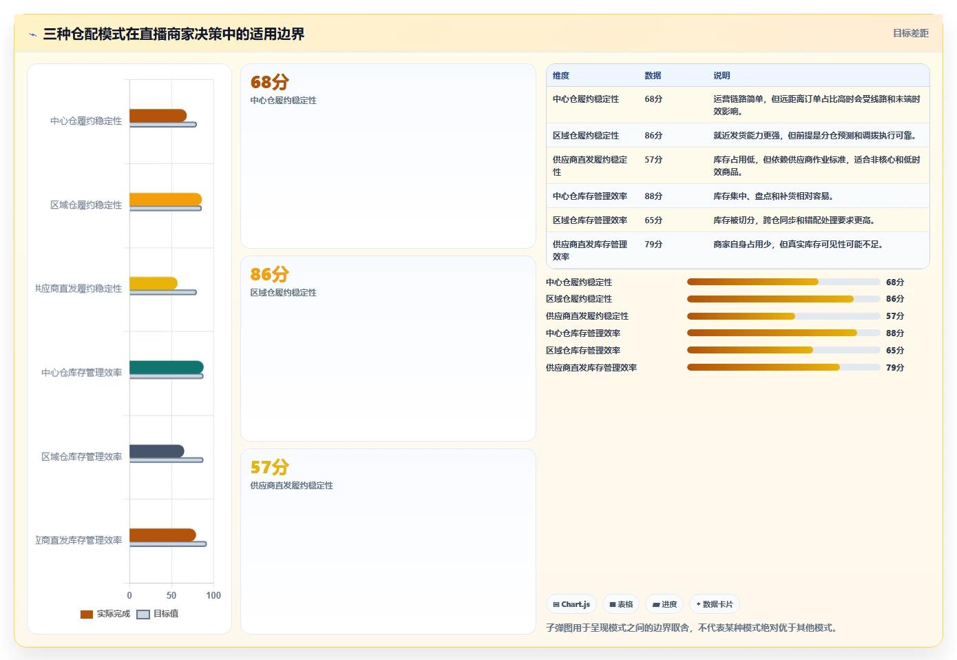Click the 区域仓履约稳定性 progress bar

click(x=784, y=299)
